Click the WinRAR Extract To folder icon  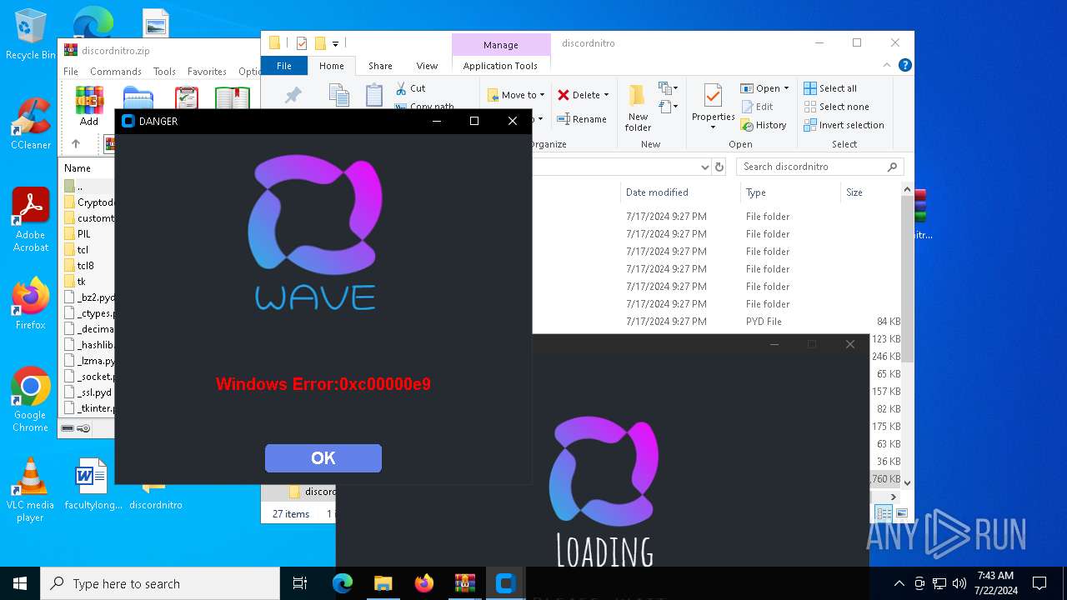[x=138, y=98]
